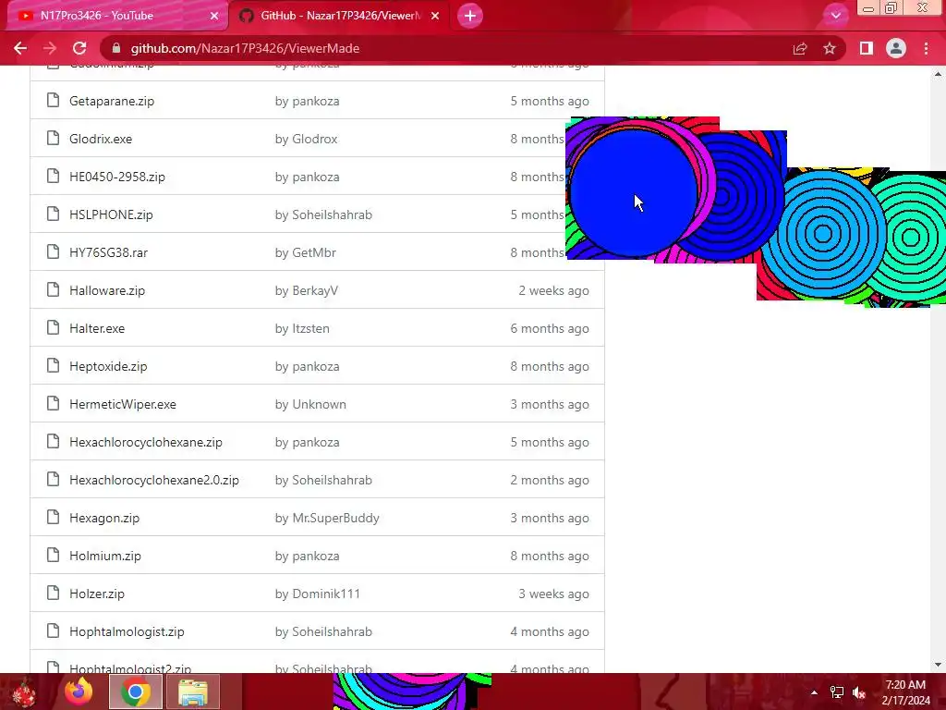Show hidden tray icons arrow
Viewport: 946px width, 710px height.
[815, 692]
